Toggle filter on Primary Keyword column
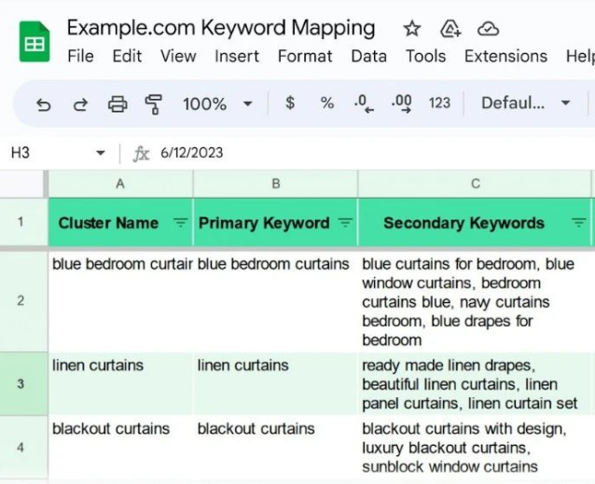This screenshot has height=484, width=595. click(x=345, y=223)
